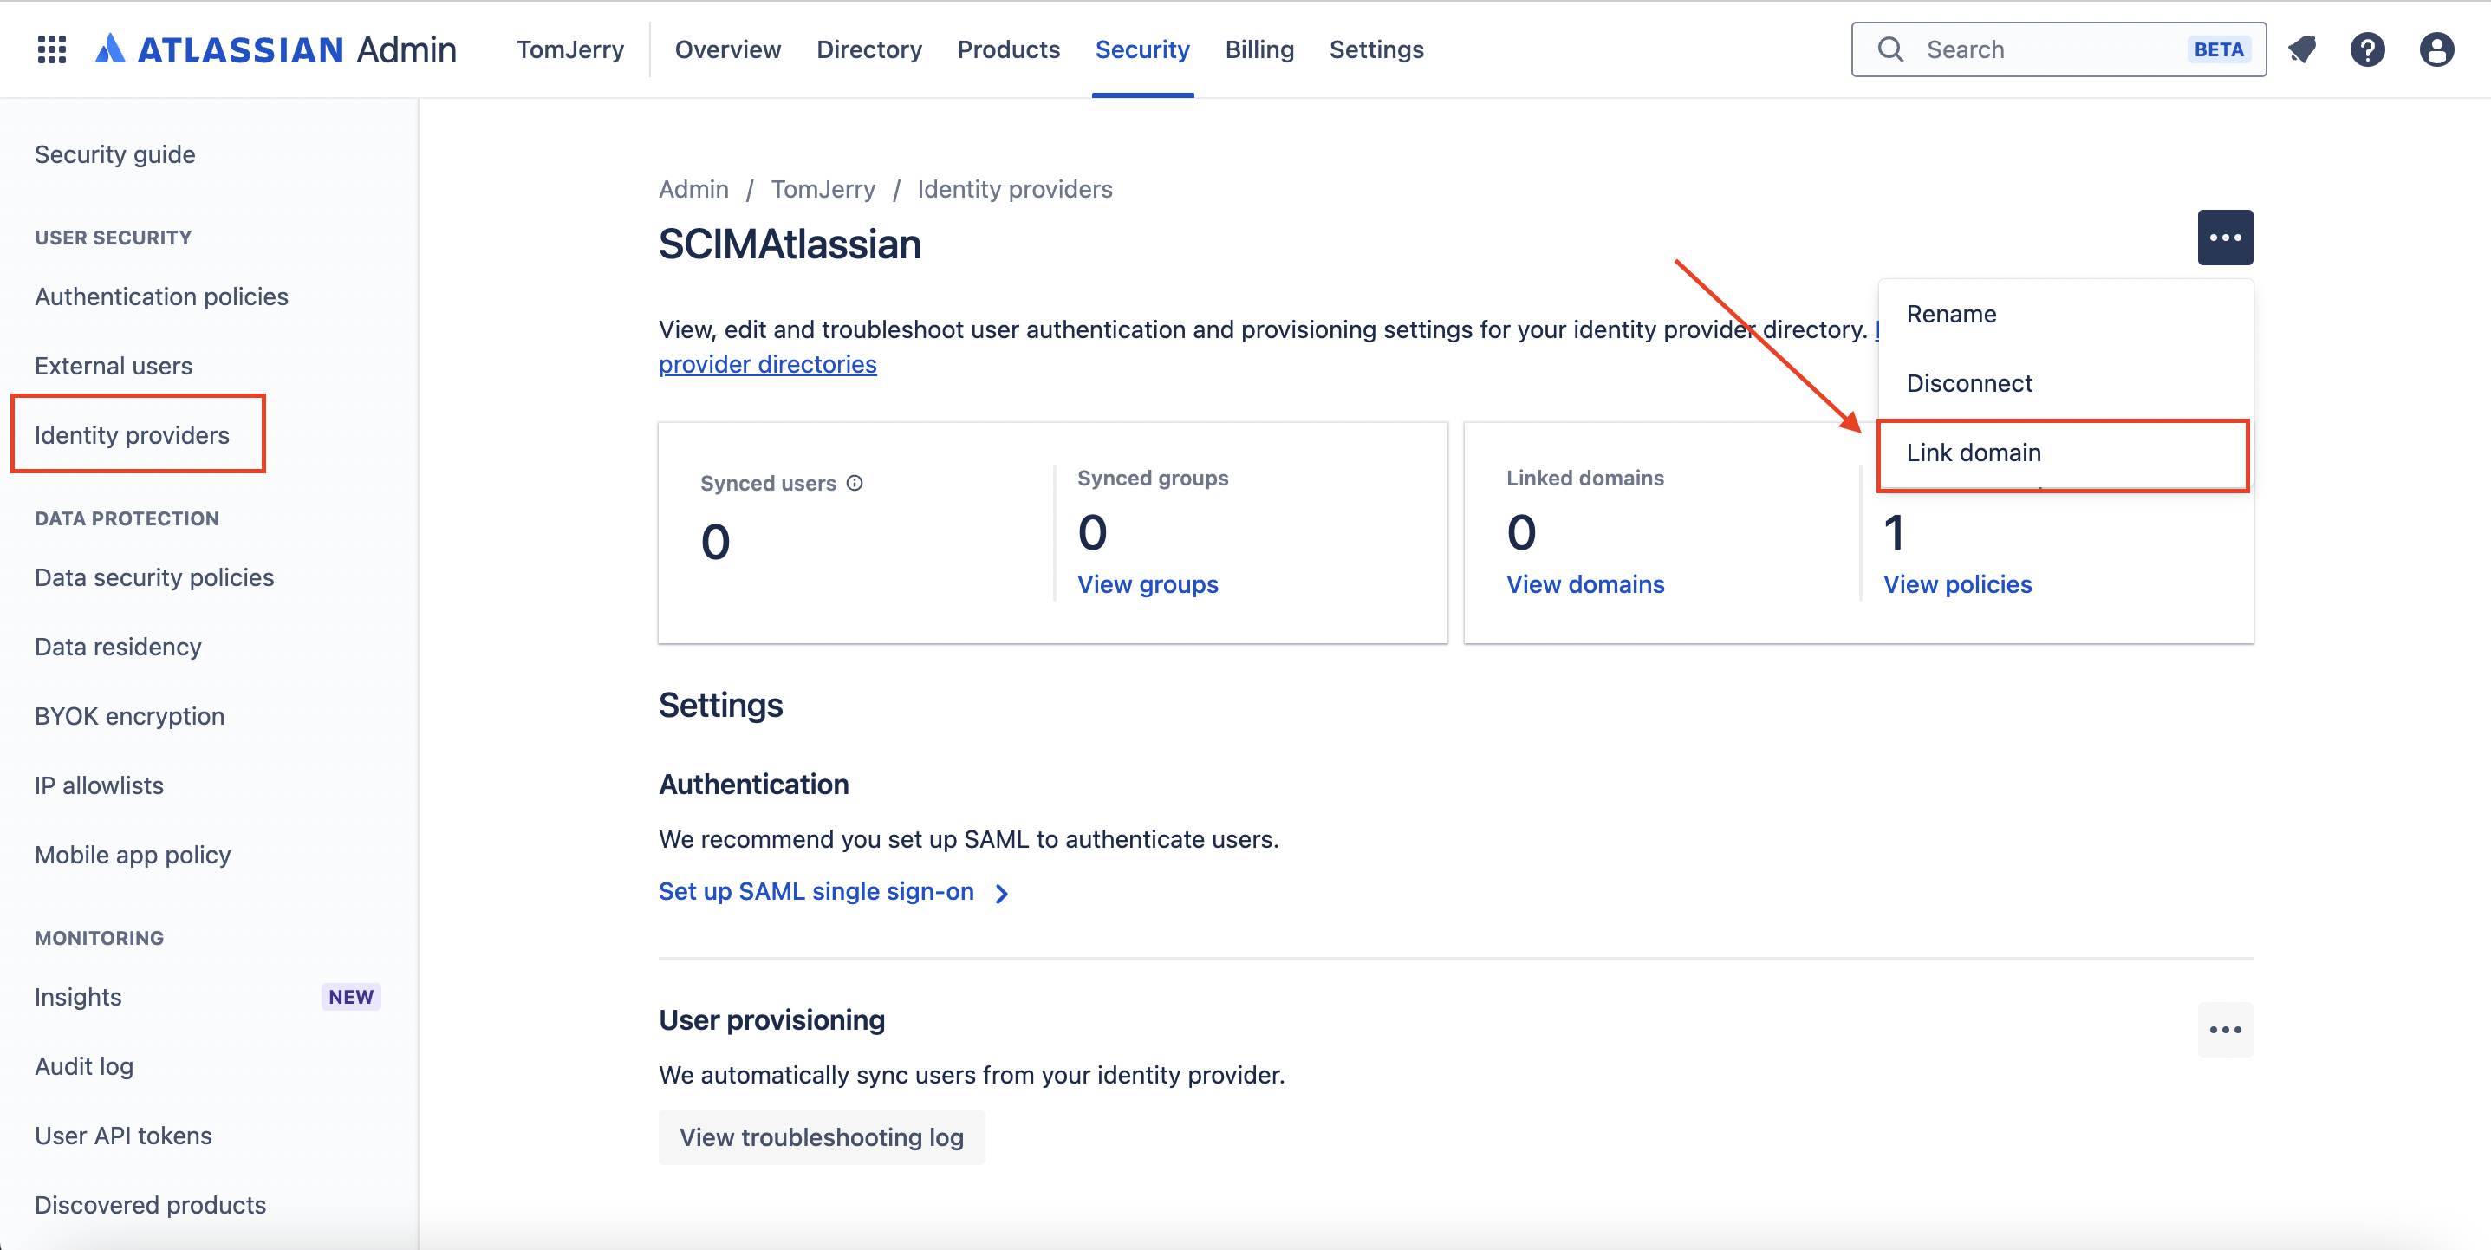Screen dimensions: 2491x1250
Task: Click the BETA badge in search
Action: (2218, 49)
